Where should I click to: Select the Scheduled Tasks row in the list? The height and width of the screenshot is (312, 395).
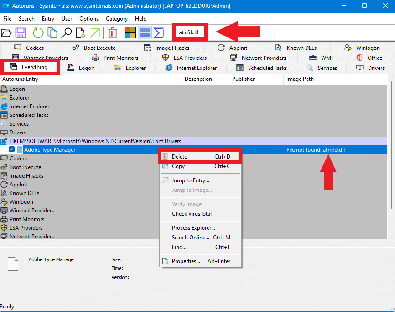[x=193, y=115]
